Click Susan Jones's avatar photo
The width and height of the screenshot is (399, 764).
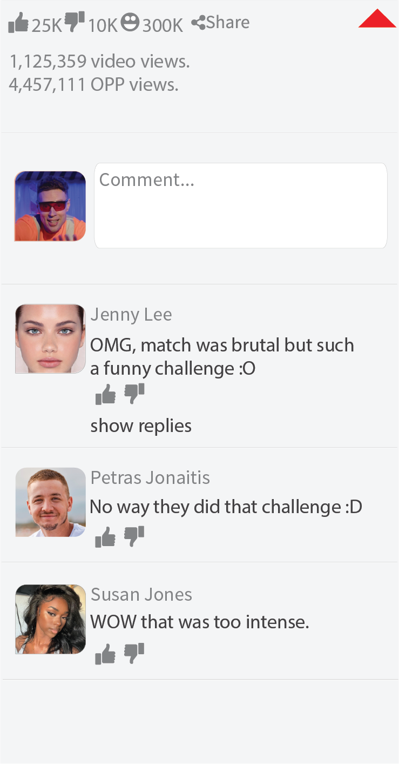tap(50, 619)
